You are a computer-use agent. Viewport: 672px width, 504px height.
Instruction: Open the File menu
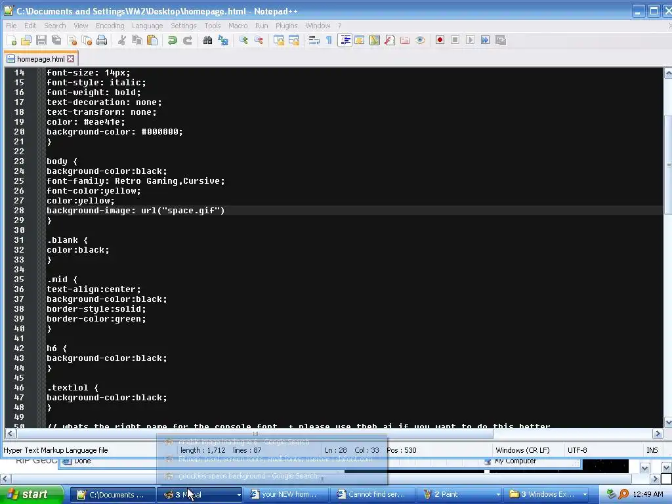point(11,26)
